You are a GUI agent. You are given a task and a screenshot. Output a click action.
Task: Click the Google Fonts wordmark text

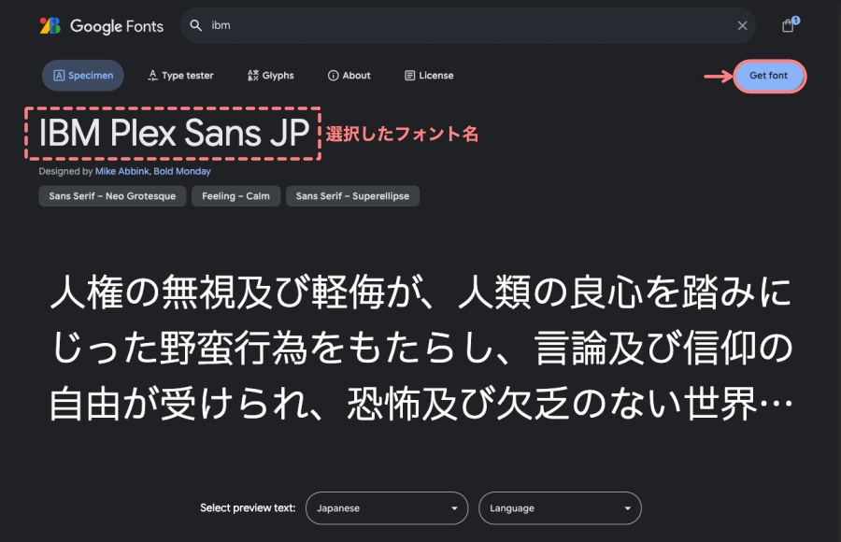click(117, 26)
